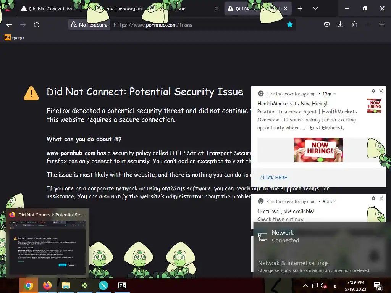
Task: Click the small Now Hiring thumbnail
Action: (x=374, y=106)
